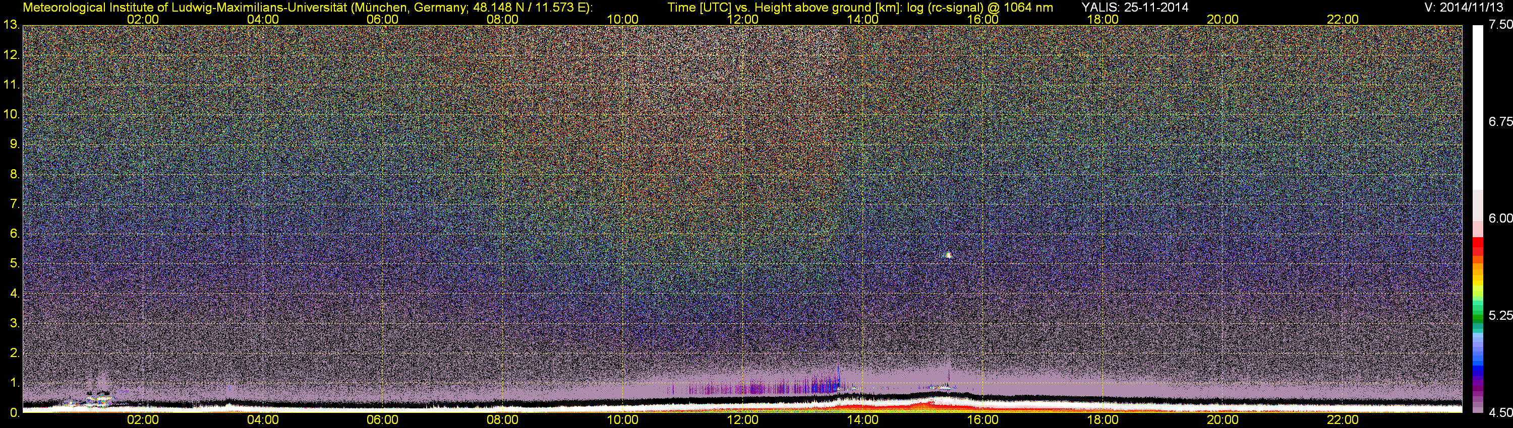Click the '1.' height axis label
Viewport: 1513px width, 428px height.
[15, 383]
